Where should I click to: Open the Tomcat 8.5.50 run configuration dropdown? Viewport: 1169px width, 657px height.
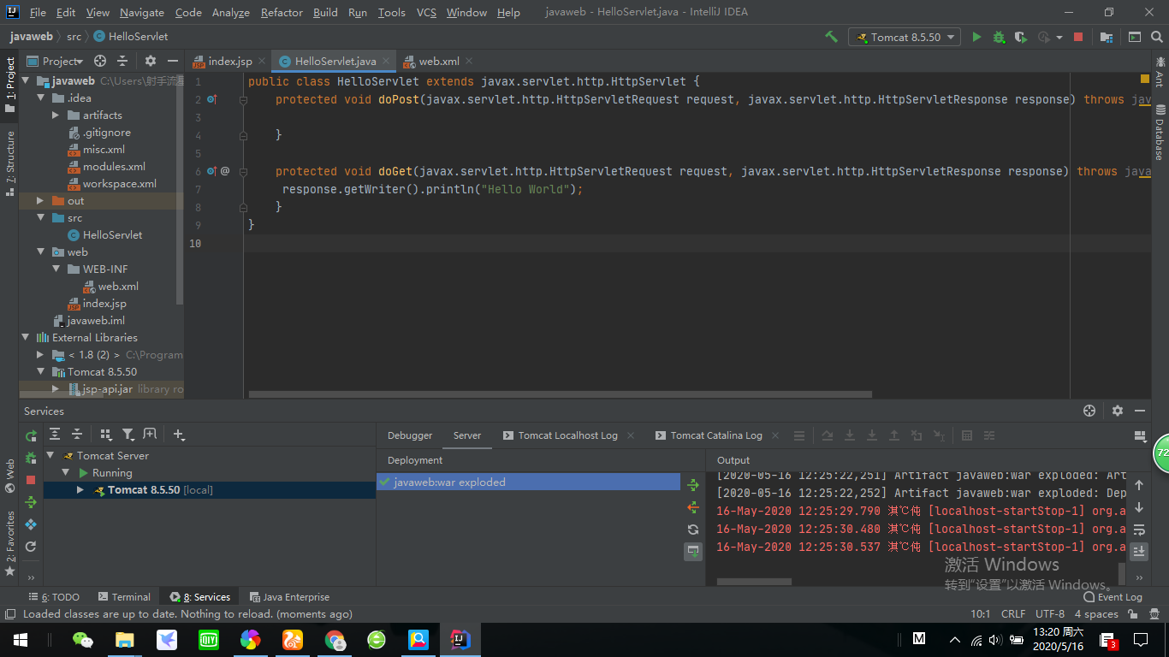tap(905, 37)
